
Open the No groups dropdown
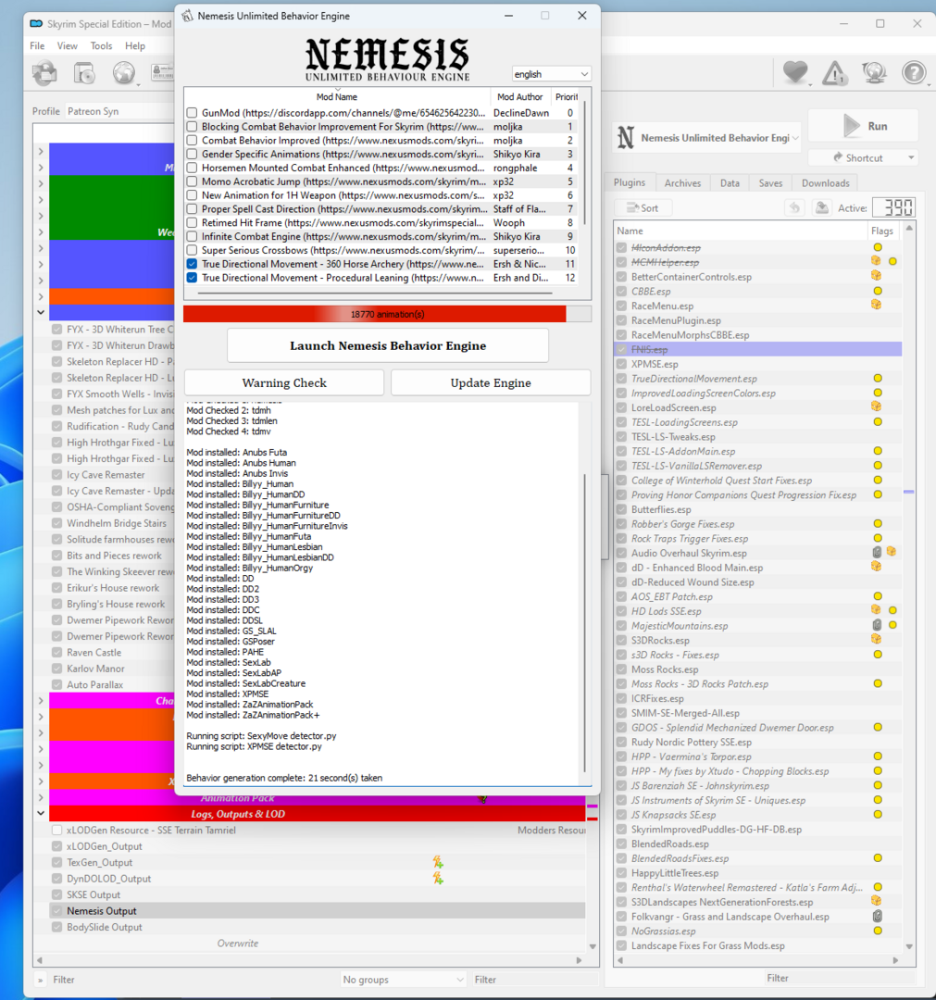[x=403, y=980]
